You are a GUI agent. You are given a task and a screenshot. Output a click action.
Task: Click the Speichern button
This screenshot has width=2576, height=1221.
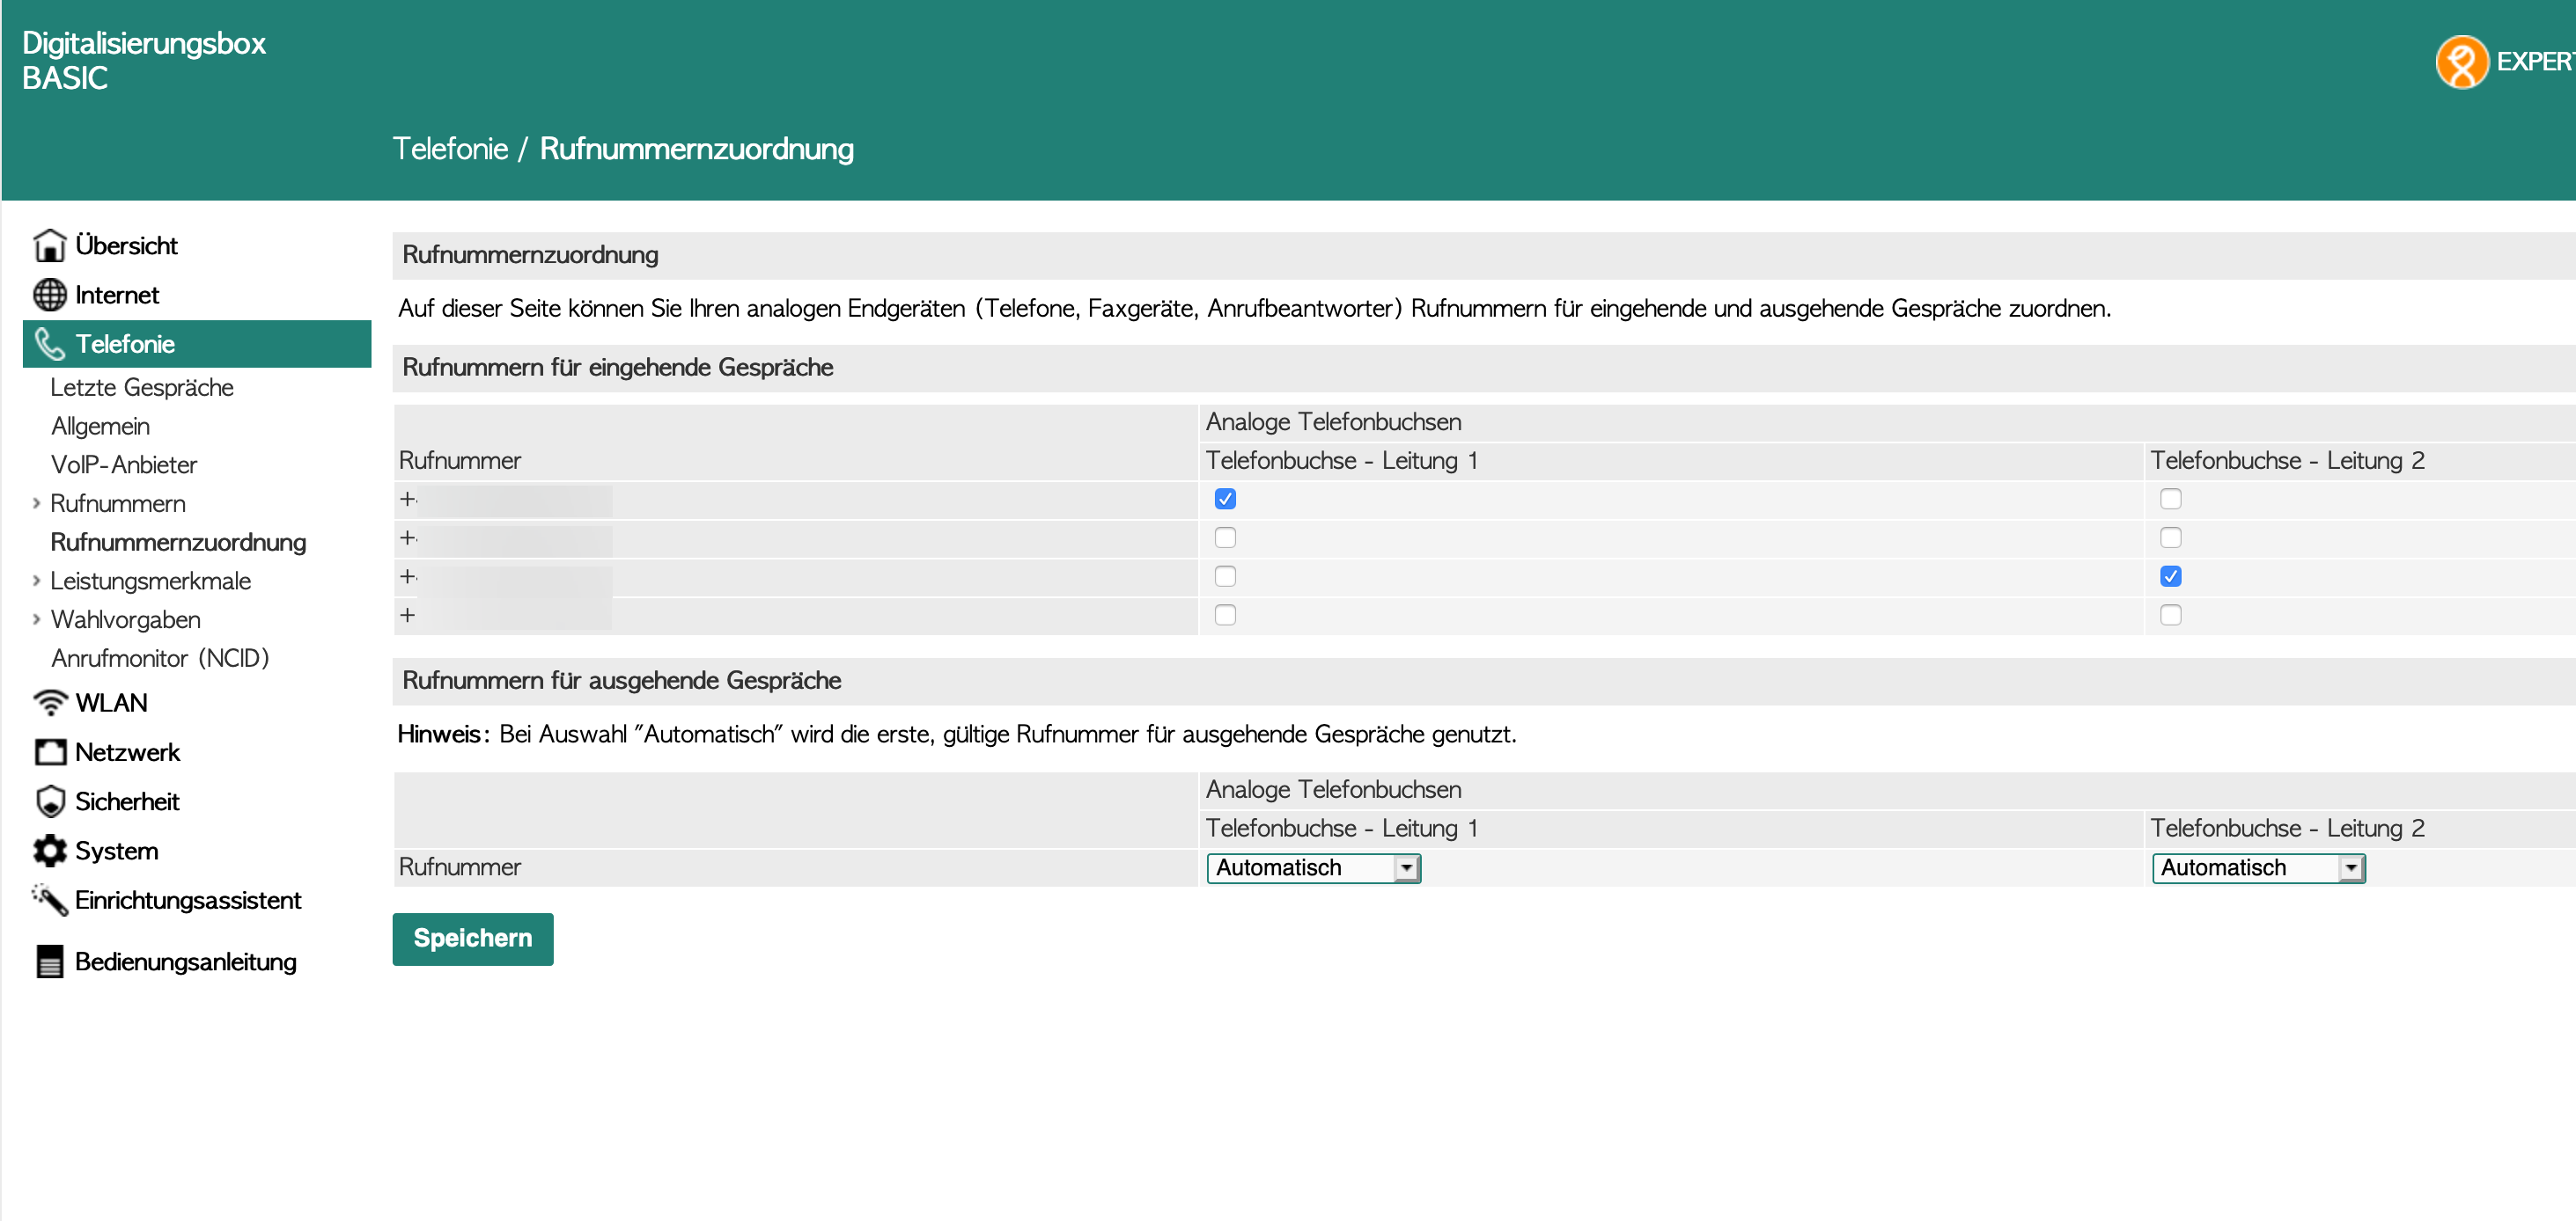[473, 940]
